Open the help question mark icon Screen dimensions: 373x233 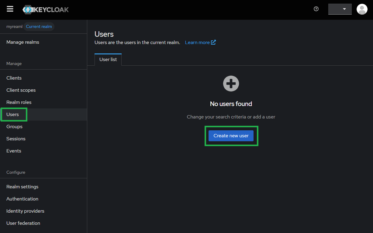[316, 9]
